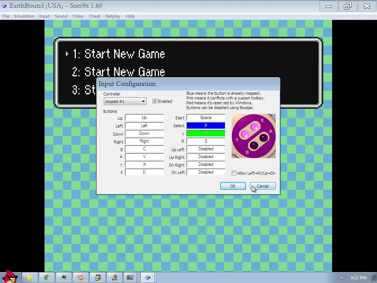Viewport: 377px width, 283px height.
Task: Click the Up Right Disabled field
Action: point(206,157)
